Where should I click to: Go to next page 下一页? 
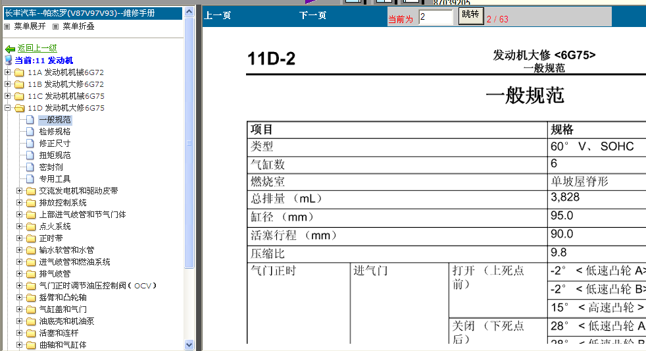(312, 16)
